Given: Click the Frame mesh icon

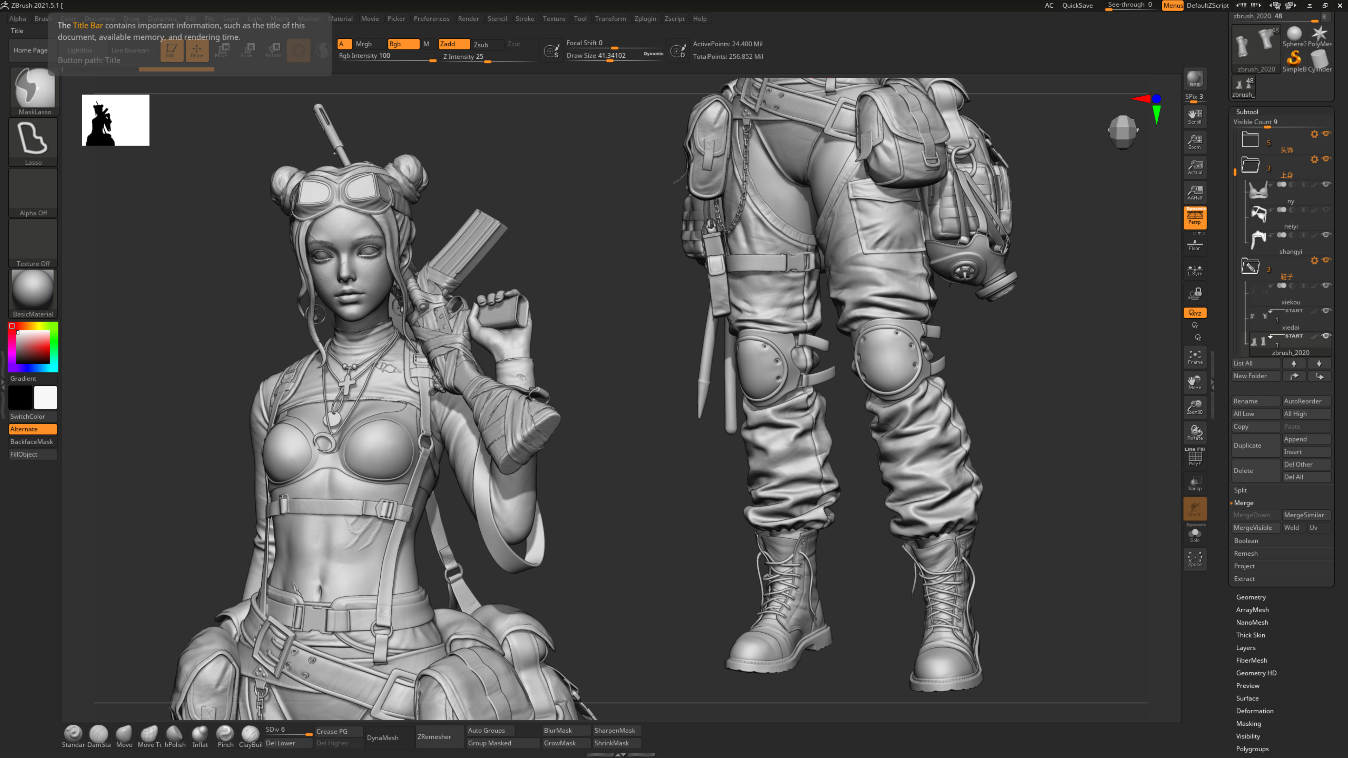Looking at the screenshot, I should (x=1195, y=357).
